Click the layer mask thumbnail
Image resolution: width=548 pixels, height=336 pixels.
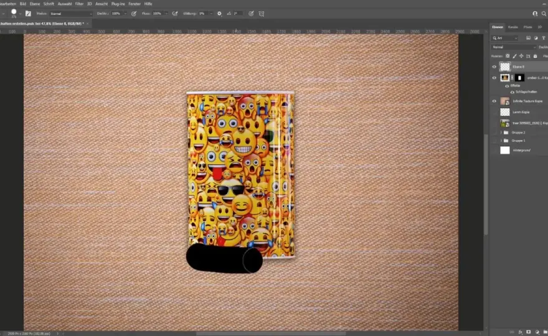coord(519,78)
